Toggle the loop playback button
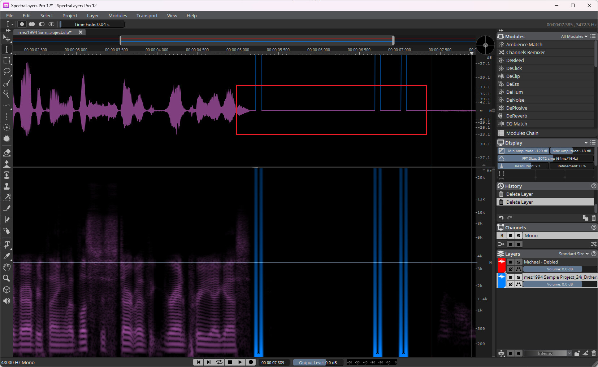 [219, 362]
